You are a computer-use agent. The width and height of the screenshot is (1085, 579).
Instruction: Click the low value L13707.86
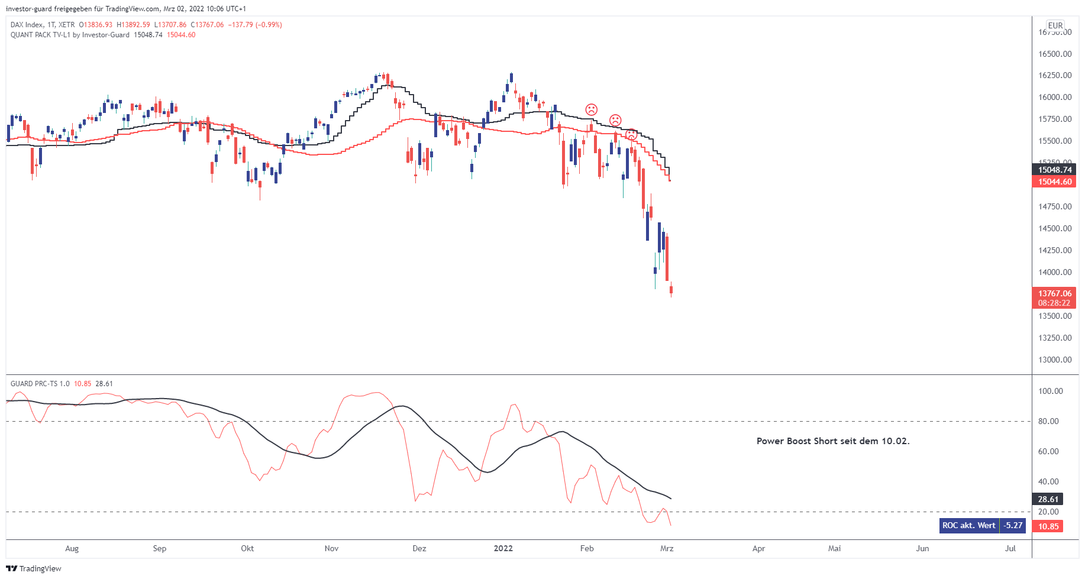tap(170, 25)
